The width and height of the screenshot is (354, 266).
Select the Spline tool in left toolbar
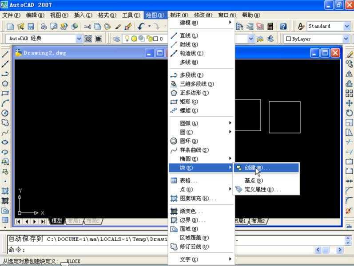(x=5, y=133)
